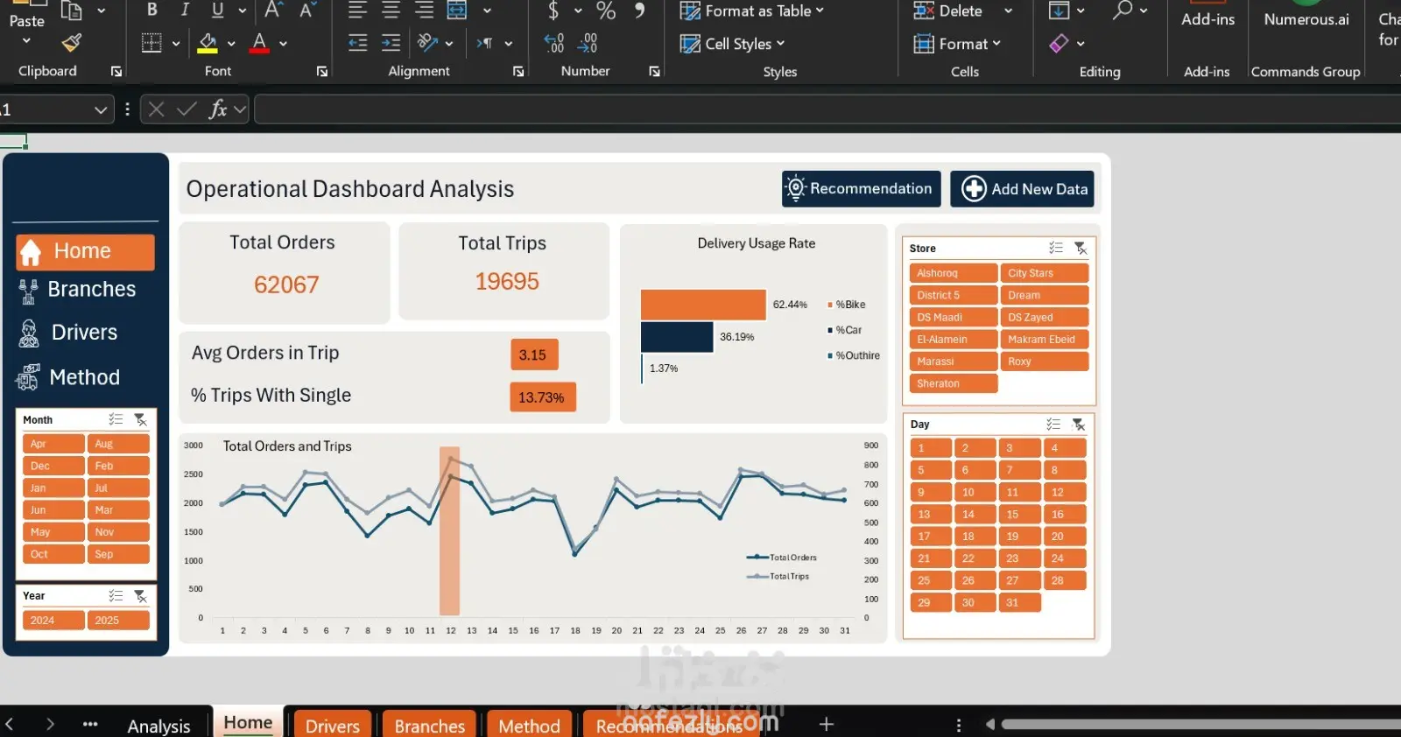Clear the Store slicer filter
The width and height of the screenshot is (1401, 737).
coord(1081,249)
